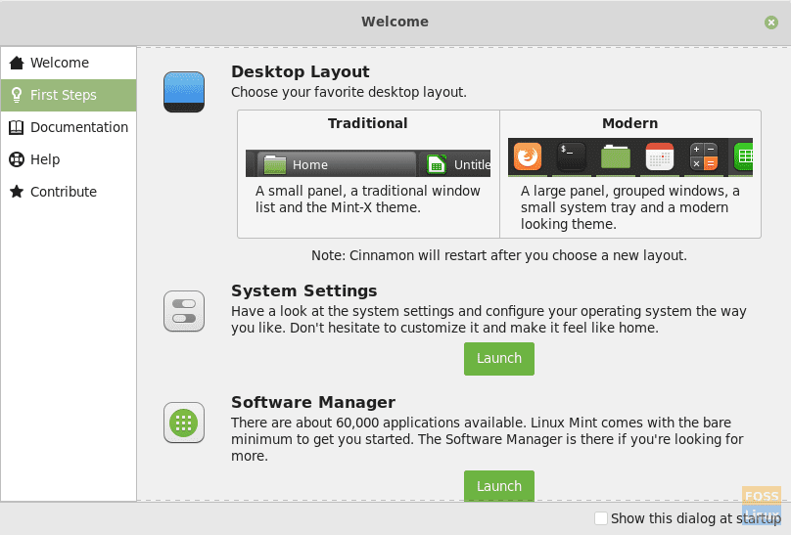
Task: Launch the Software Manager
Action: (x=499, y=486)
